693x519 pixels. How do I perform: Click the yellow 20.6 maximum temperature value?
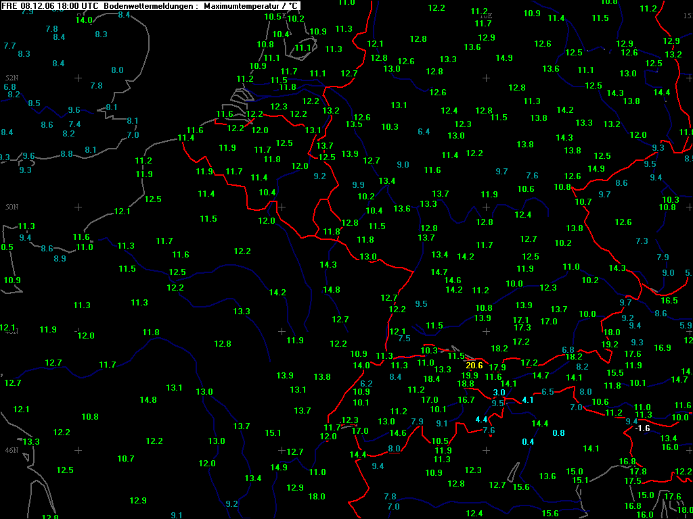474,366
